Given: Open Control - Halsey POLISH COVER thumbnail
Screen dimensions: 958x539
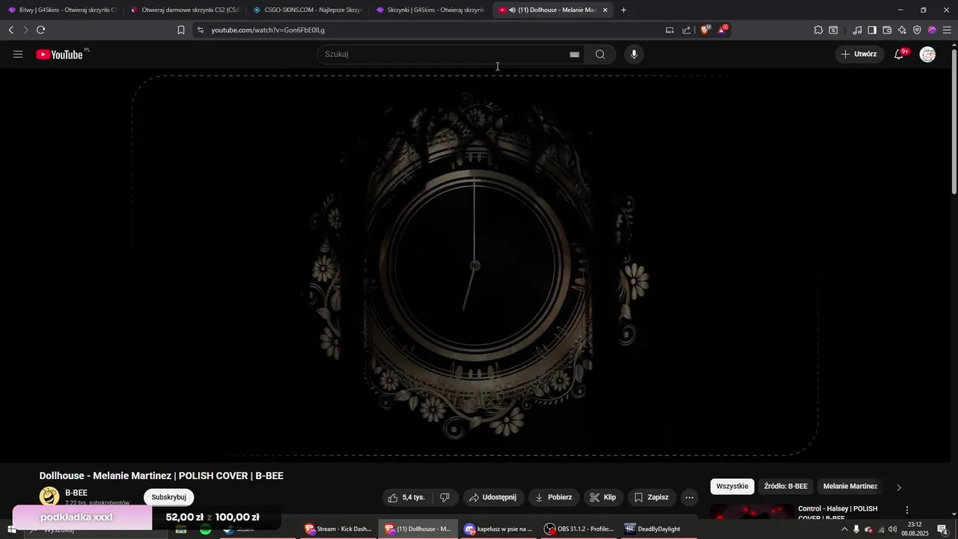Looking at the screenshot, I should 752,511.
